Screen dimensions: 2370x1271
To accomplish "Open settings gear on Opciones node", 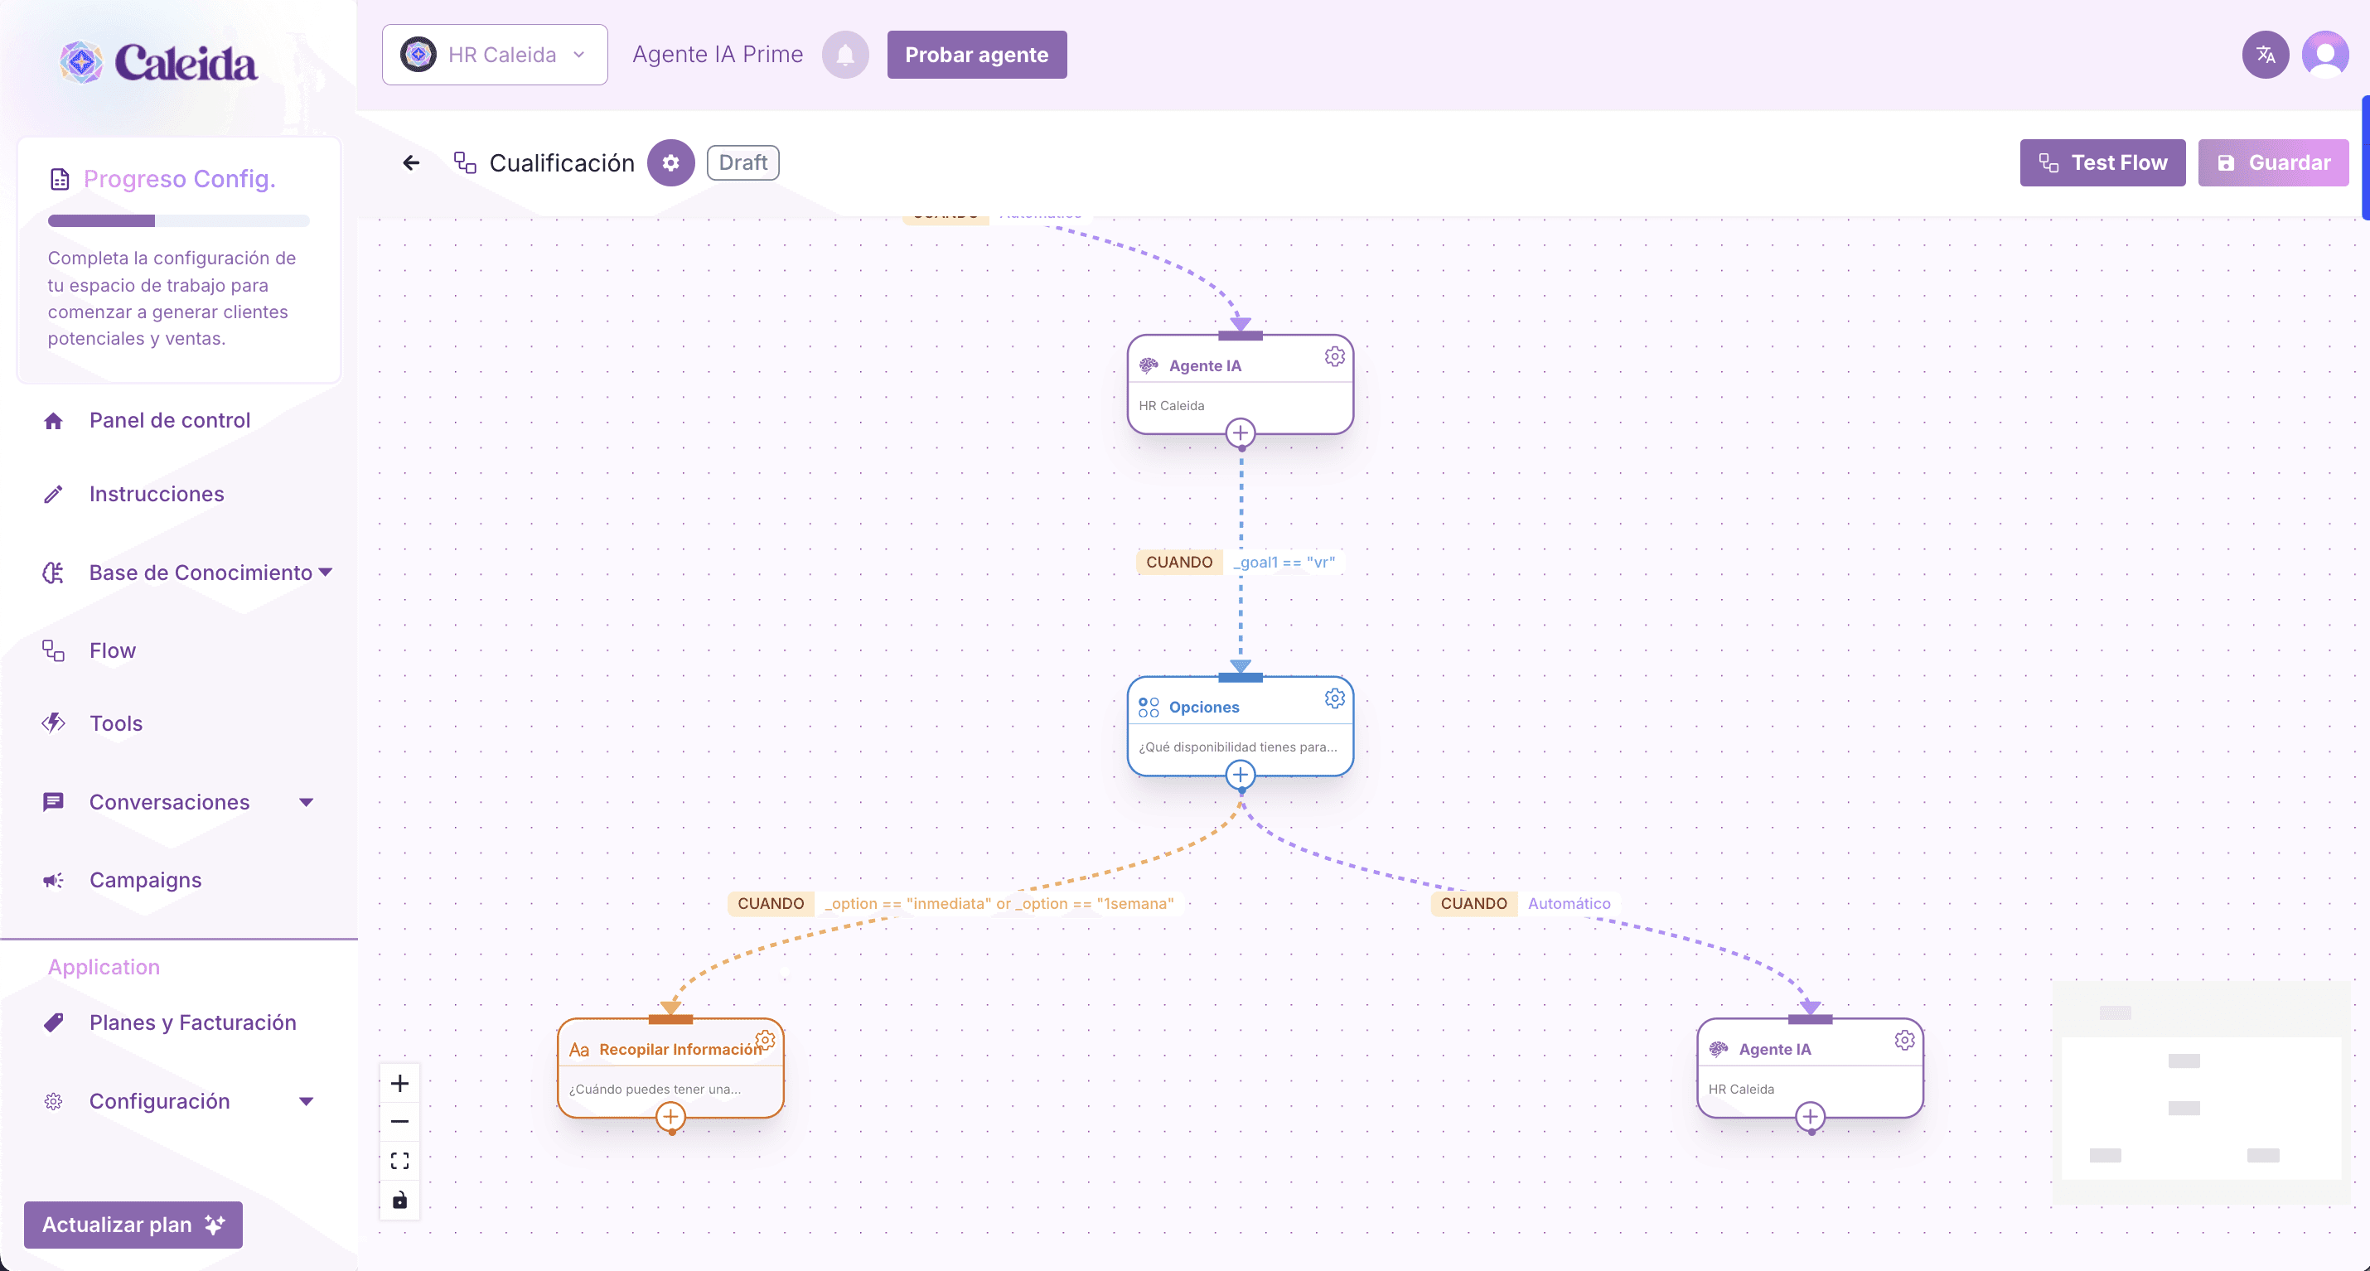I will pos(1334,699).
